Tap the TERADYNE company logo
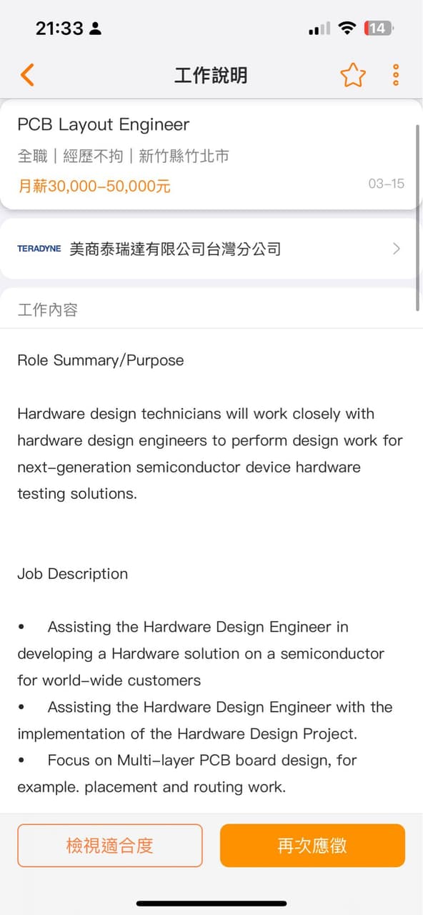Screen dimensions: 423x915 tap(39, 248)
